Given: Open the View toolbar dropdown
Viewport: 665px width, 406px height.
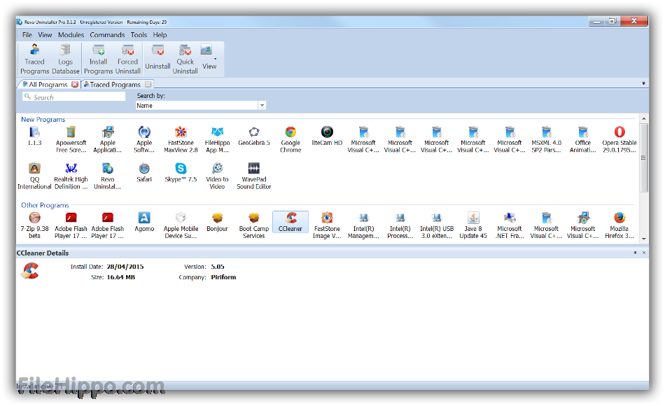Looking at the screenshot, I should (x=209, y=59).
